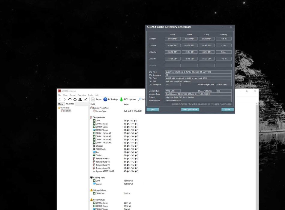Switch to the Favorites tab in sidebar
285x210 pixels.
70,104
